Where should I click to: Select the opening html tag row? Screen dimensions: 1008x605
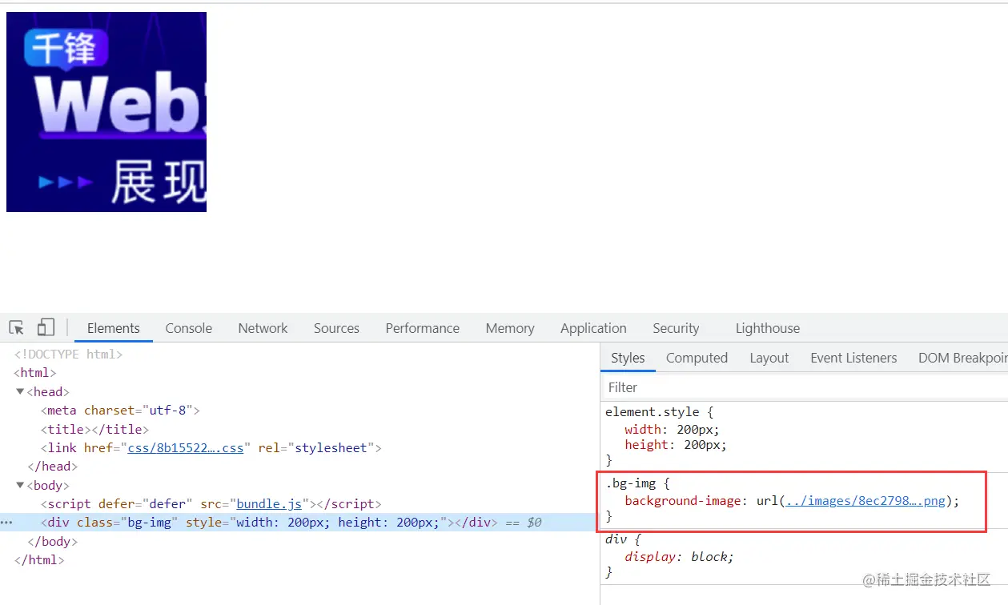tap(35, 373)
